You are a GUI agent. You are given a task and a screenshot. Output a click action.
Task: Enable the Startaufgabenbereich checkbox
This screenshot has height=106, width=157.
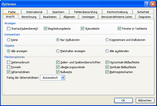(x=9, y=29)
